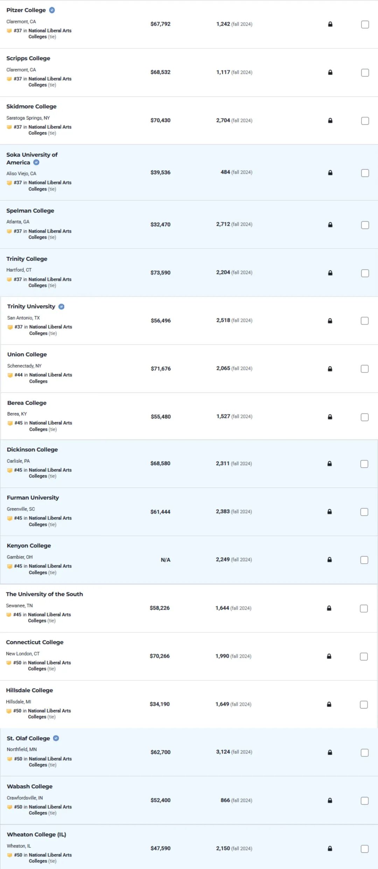Screen dimensions: 378x869
Task: Click ranking badge icon under Union College
Action: [10, 375]
